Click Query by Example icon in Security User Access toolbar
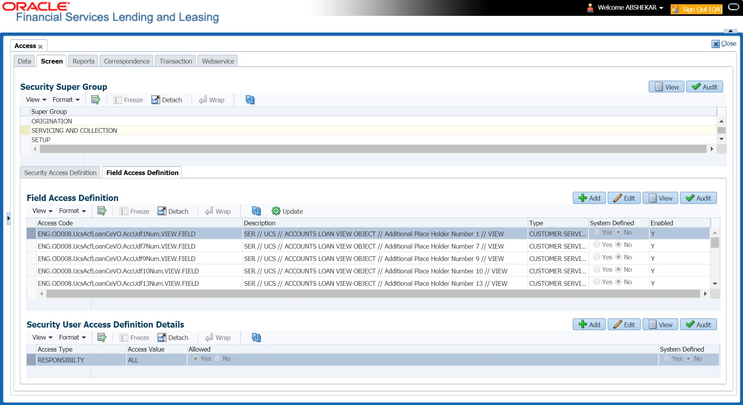743x405 pixels. click(x=102, y=338)
